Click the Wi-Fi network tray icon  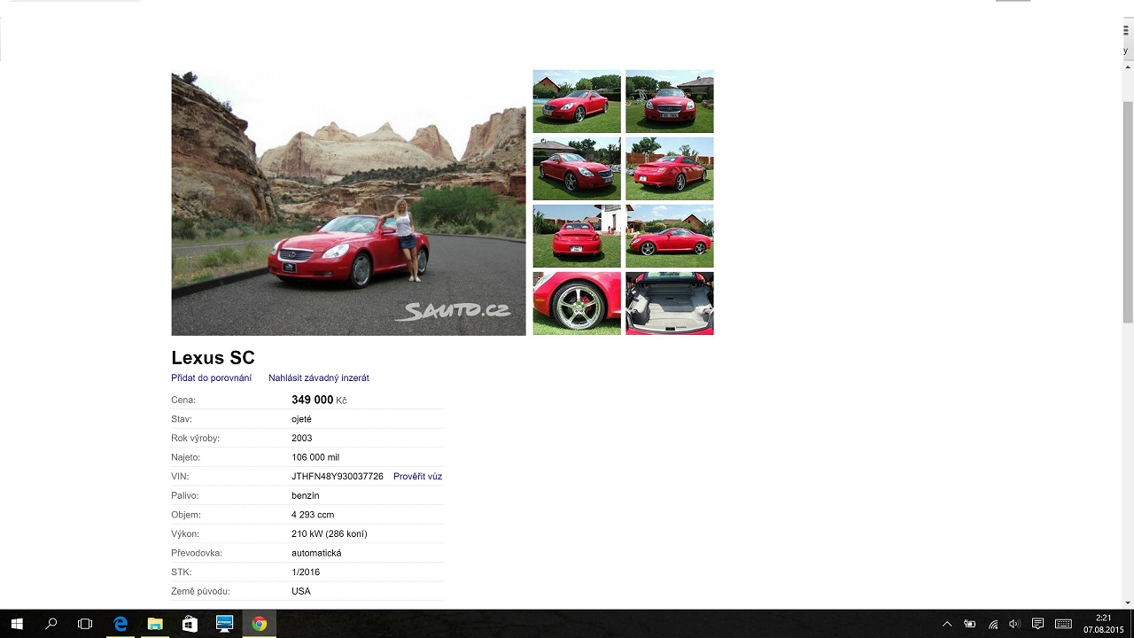pos(993,624)
